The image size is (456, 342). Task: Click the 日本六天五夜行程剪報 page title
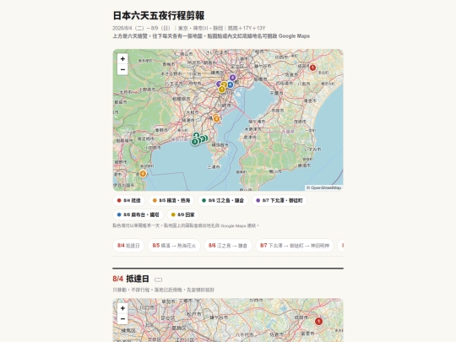pos(159,15)
